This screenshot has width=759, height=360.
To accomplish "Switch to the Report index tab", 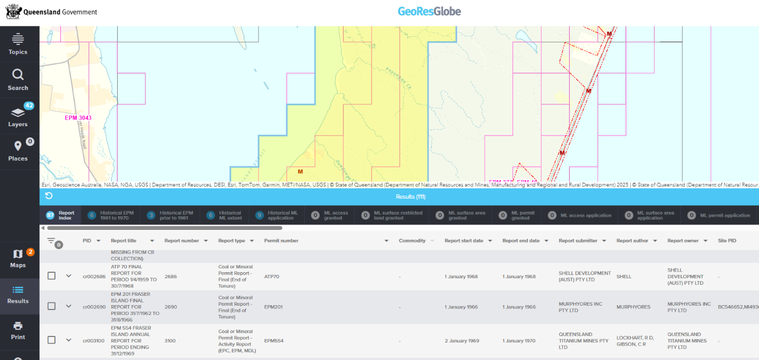I will 61,215.
